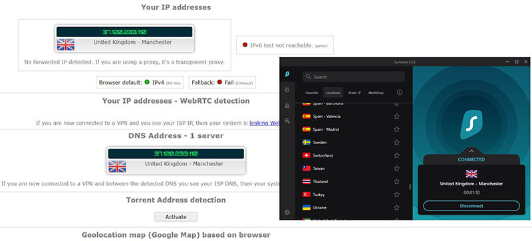Switch to the Static IP tab
Screen dimensions: 532x241
point(354,92)
